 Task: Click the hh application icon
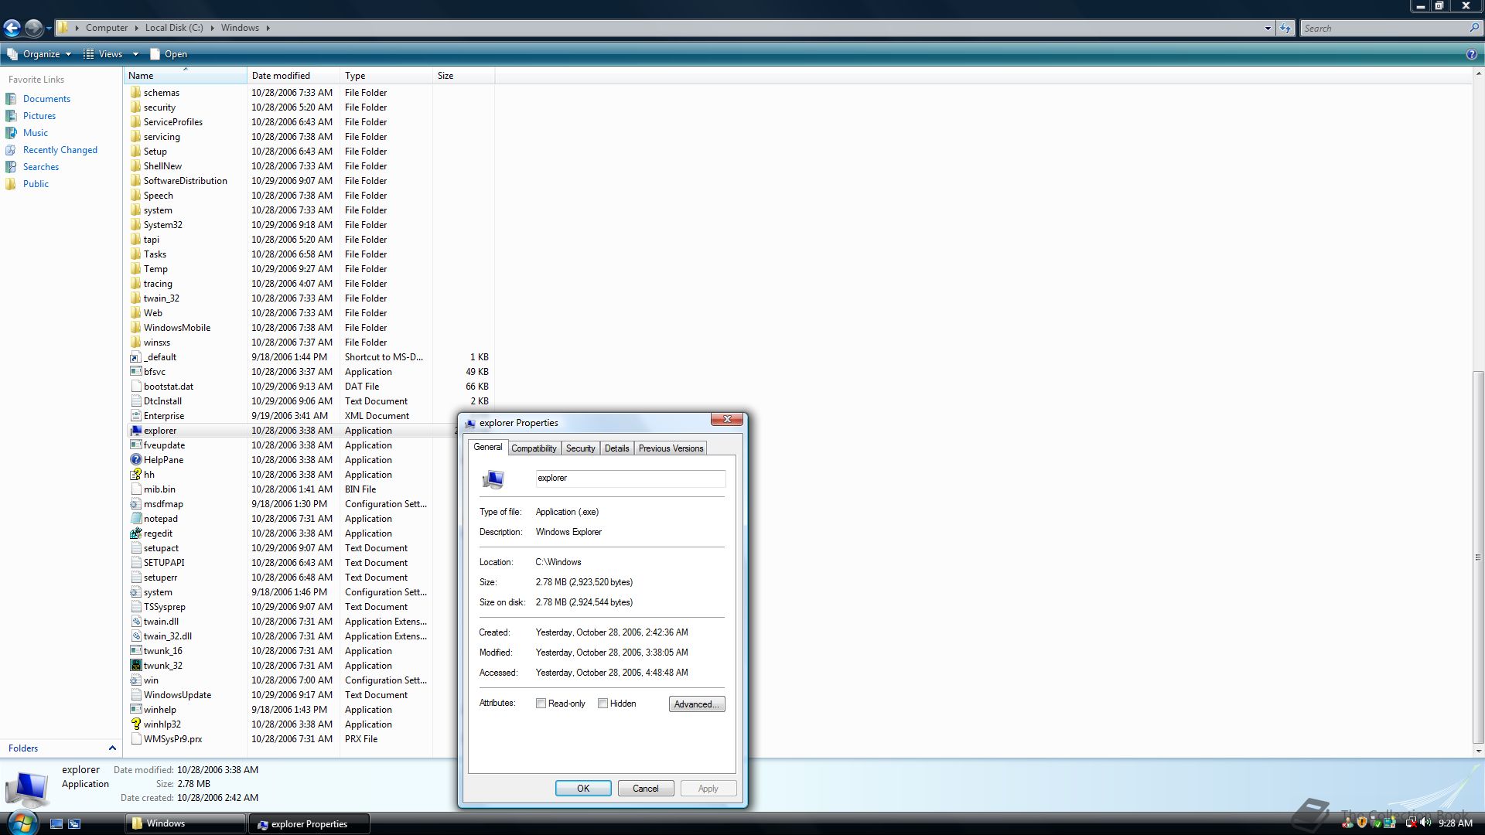click(135, 475)
